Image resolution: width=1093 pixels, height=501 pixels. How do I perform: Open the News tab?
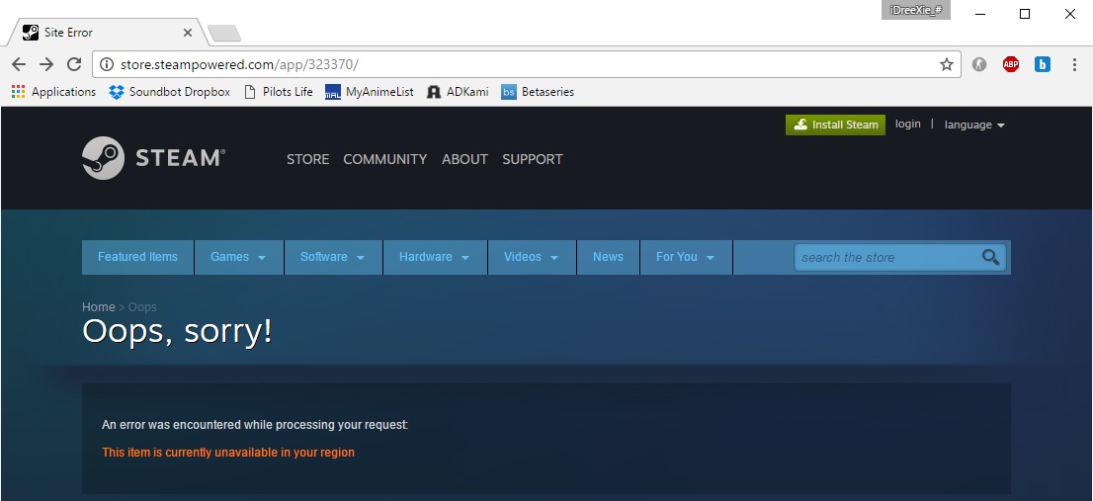[608, 257]
